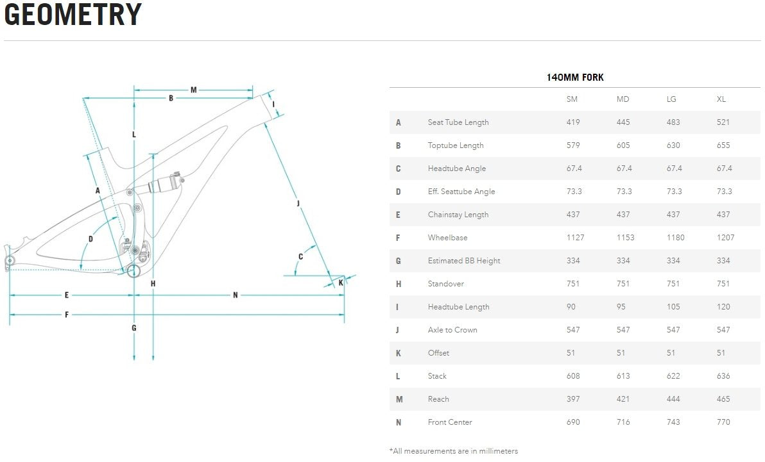Click the Estimated BB Height row label

(x=463, y=261)
